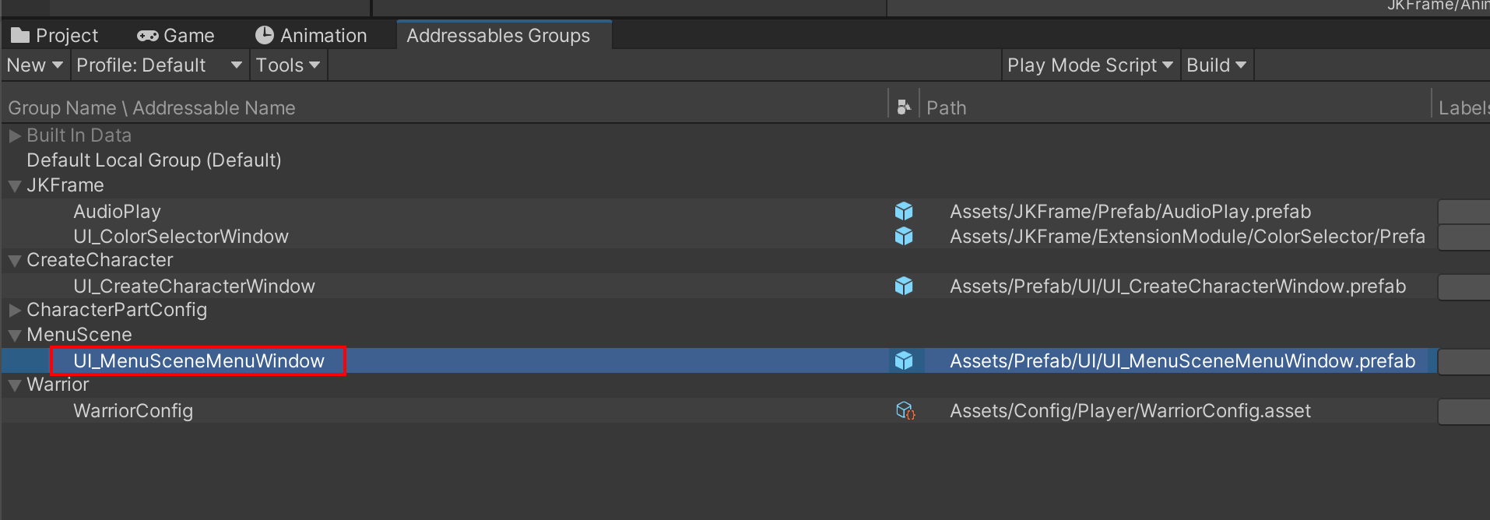Open the Tools dropdown menu
The width and height of the screenshot is (1490, 520).
(287, 65)
